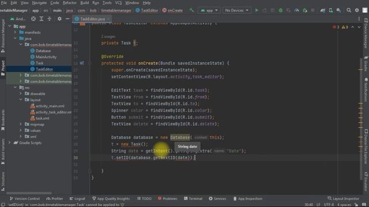Expand the drawable folder
Viewport: 369px width, 207px height.
tap(21, 94)
